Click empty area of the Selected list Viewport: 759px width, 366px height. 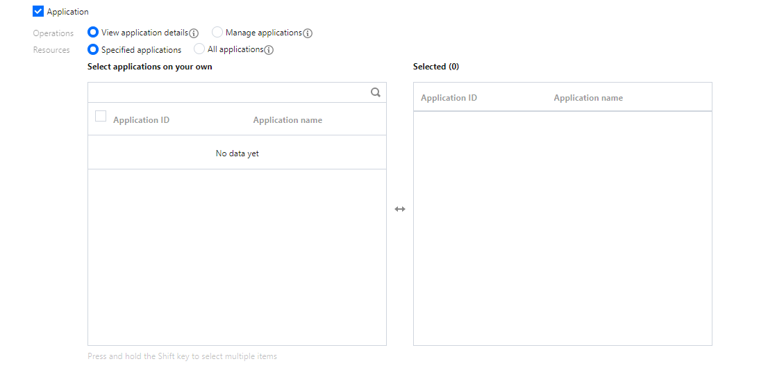point(562,229)
